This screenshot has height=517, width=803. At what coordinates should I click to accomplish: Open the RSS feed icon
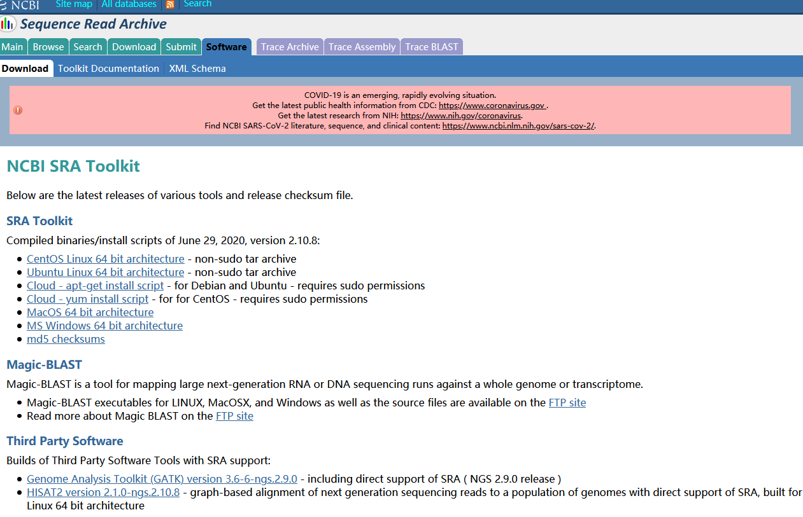click(x=169, y=4)
